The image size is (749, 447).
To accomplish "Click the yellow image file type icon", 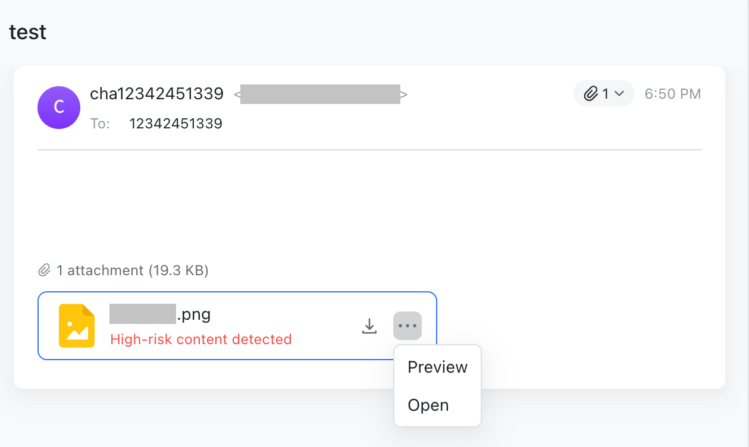I will [77, 326].
